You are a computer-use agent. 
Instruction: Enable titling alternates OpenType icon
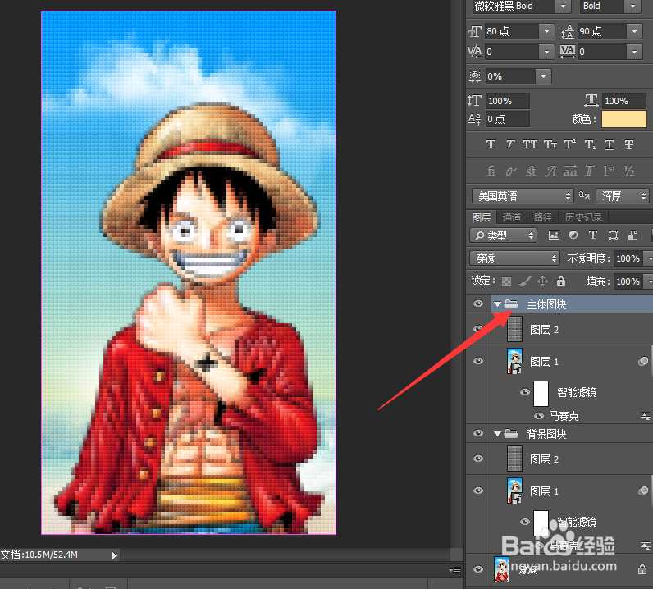pyautogui.click(x=589, y=171)
